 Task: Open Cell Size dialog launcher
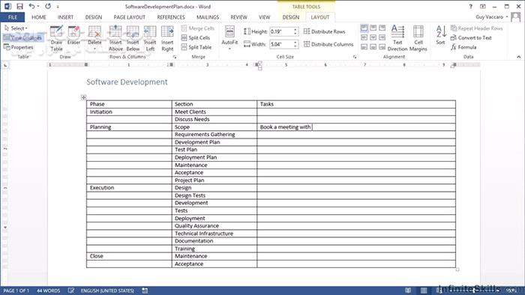coord(355,57)
